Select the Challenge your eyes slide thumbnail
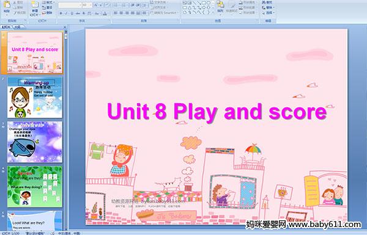The height and width of the screenshot is (235, 367). pyautogui.click(x=35, y=142)
